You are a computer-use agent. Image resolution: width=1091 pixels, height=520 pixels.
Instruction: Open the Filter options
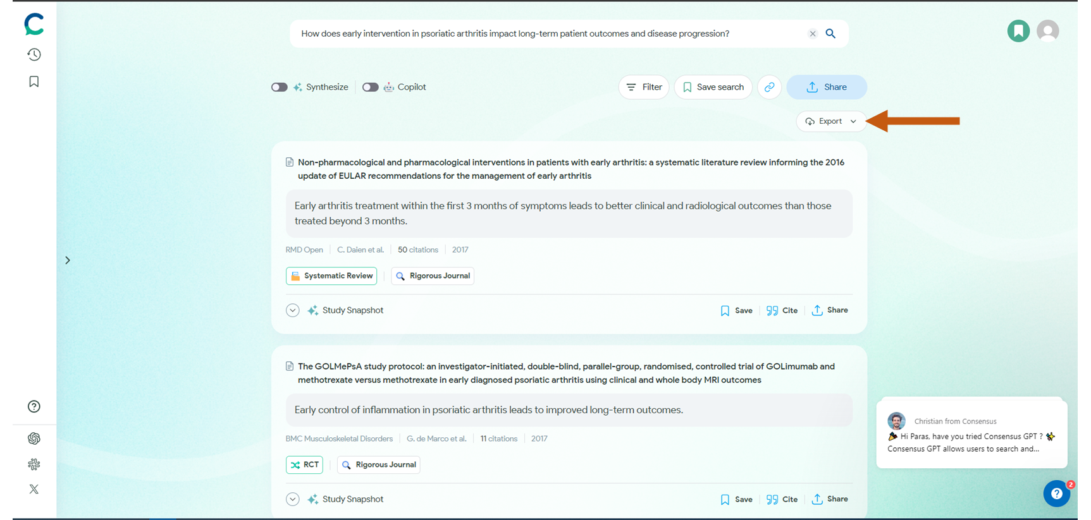644,87
